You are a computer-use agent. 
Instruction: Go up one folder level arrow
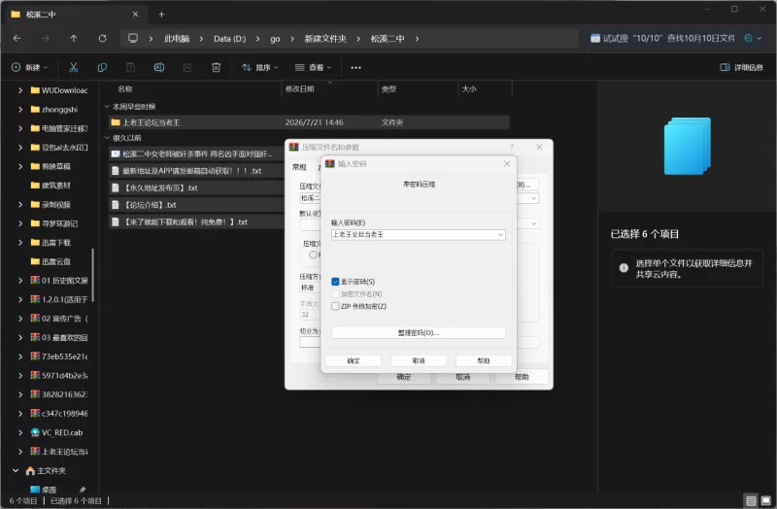pyautogui.click(x=74, y=38)
